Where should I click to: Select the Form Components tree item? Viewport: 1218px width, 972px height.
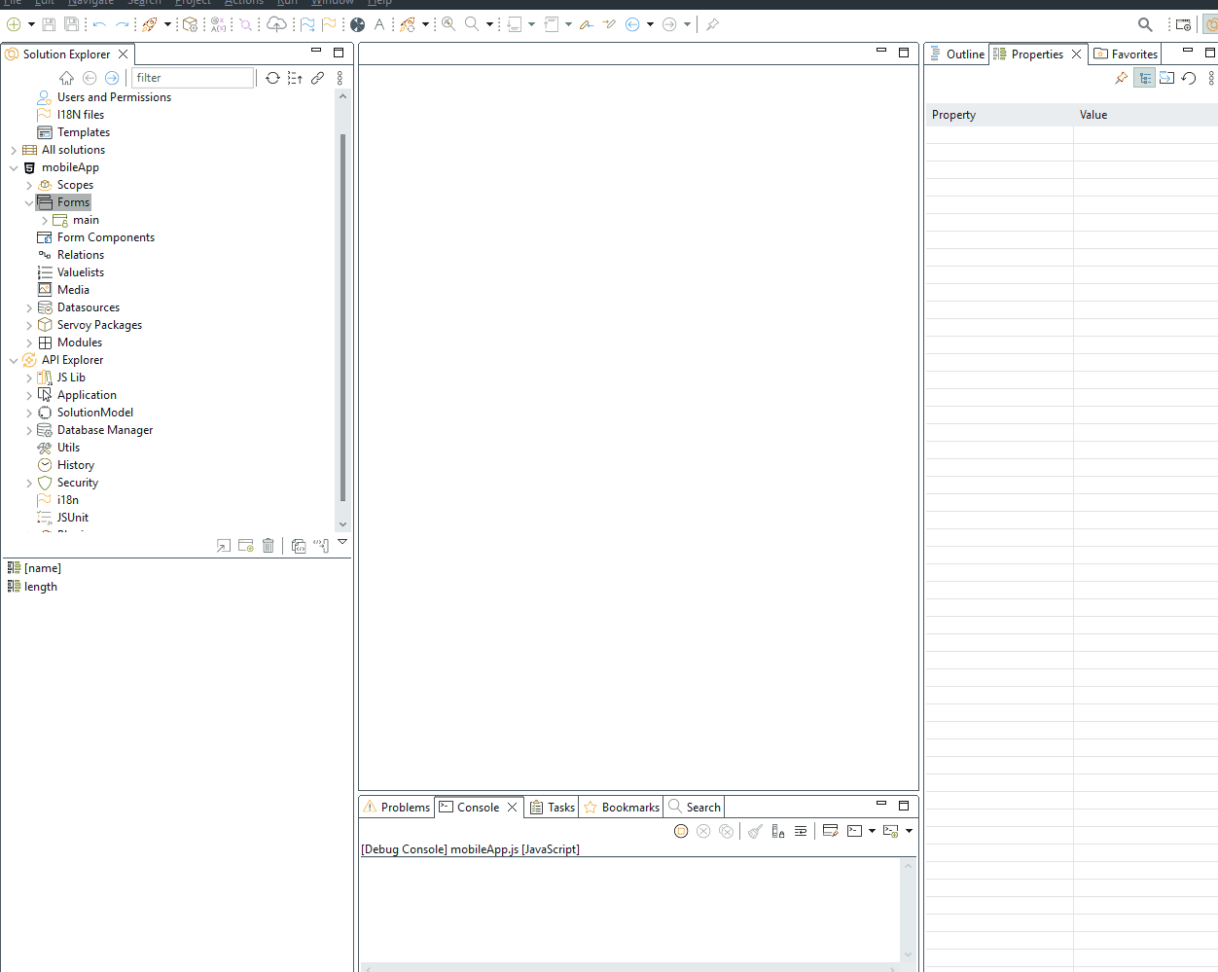pyautogui.click(x=105, y=237)
